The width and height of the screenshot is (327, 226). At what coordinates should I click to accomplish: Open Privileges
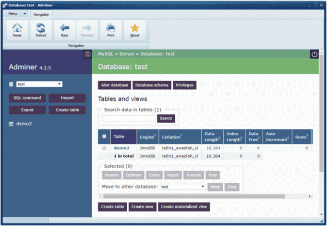tap(184, 85)
